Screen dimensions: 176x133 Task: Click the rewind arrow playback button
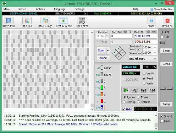point(135,90)
